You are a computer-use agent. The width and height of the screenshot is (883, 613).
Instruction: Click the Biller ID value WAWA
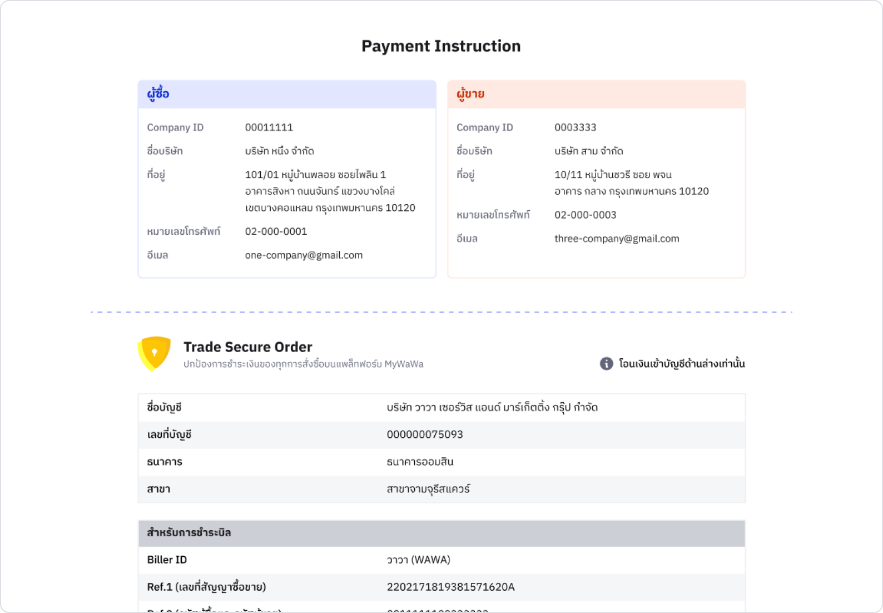point(418,560)
